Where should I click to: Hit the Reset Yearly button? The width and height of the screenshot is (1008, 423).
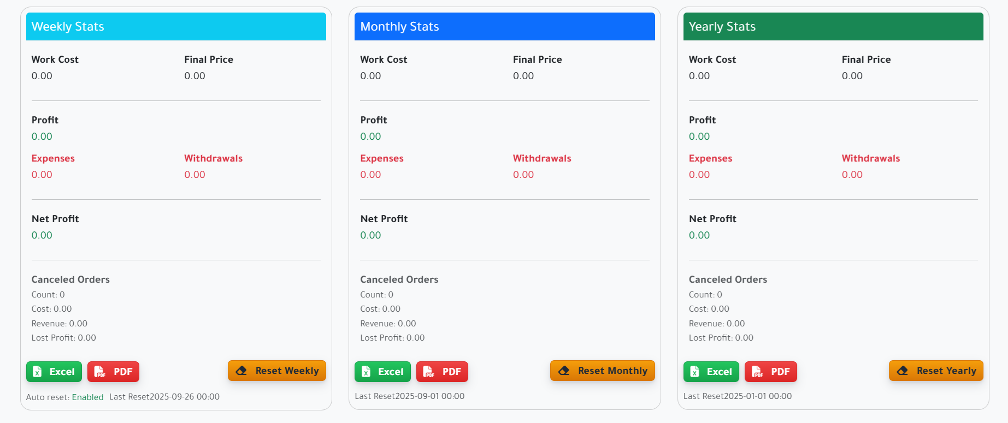935,371
